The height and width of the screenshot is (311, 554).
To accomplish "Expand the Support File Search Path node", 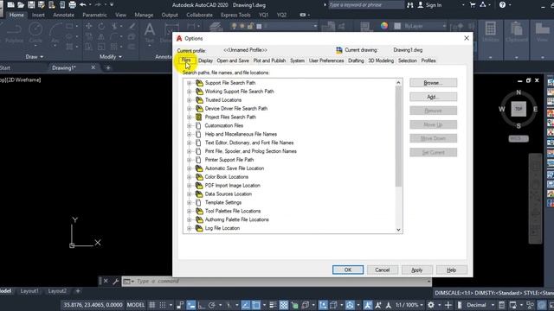I will click(x=189, y=83).
